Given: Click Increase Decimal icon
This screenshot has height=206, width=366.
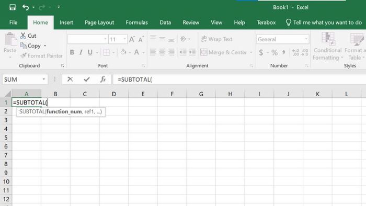Looking at the screenshot, I should 295,52.
